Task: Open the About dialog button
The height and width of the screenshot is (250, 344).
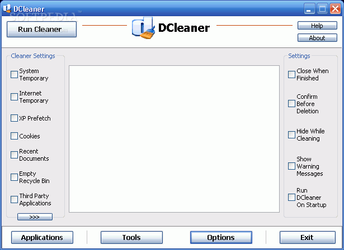Action: [317, 38]
